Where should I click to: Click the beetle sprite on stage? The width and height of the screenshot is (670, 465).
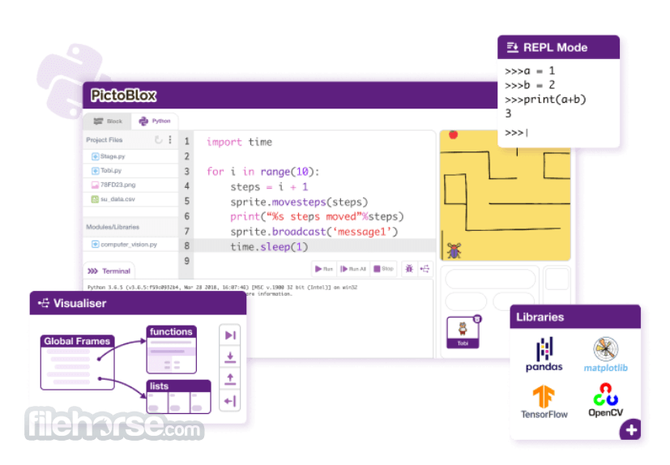454,250
